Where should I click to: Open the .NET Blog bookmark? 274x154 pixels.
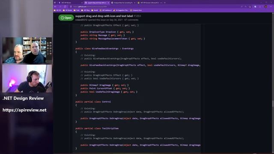coord(86,10)
